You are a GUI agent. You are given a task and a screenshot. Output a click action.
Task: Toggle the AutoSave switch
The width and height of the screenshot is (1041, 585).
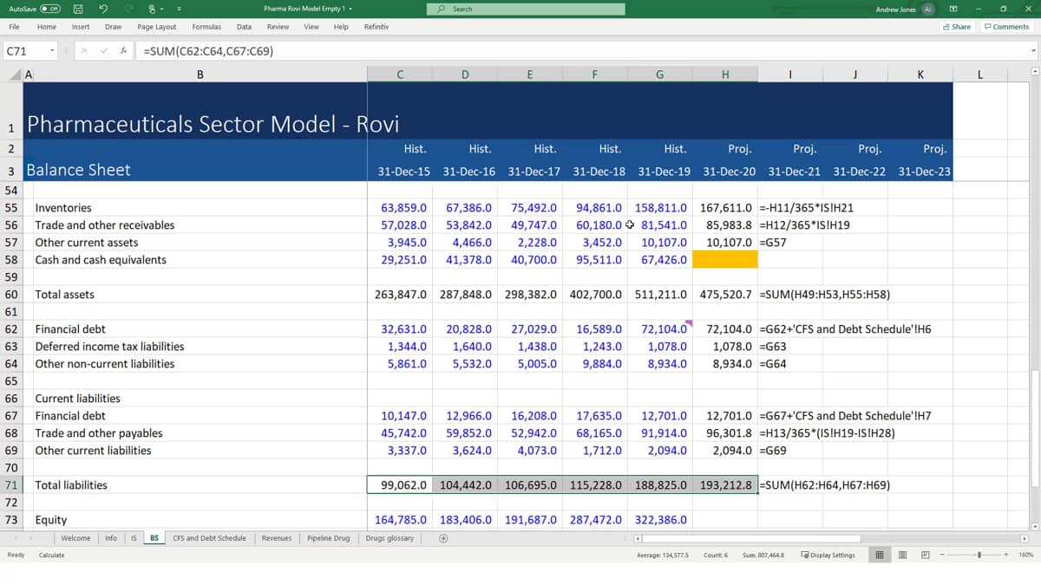50,9
